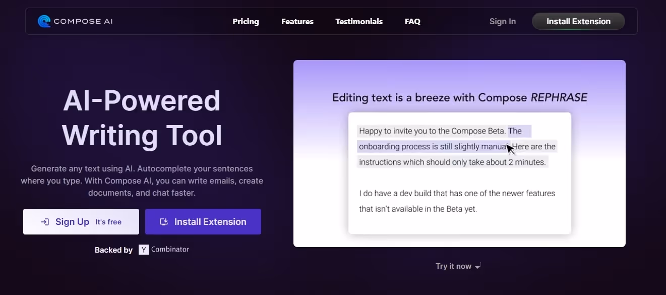
Task: Click 'Editing text is a breeze' demo heading
Action: [x=459, y=97]
